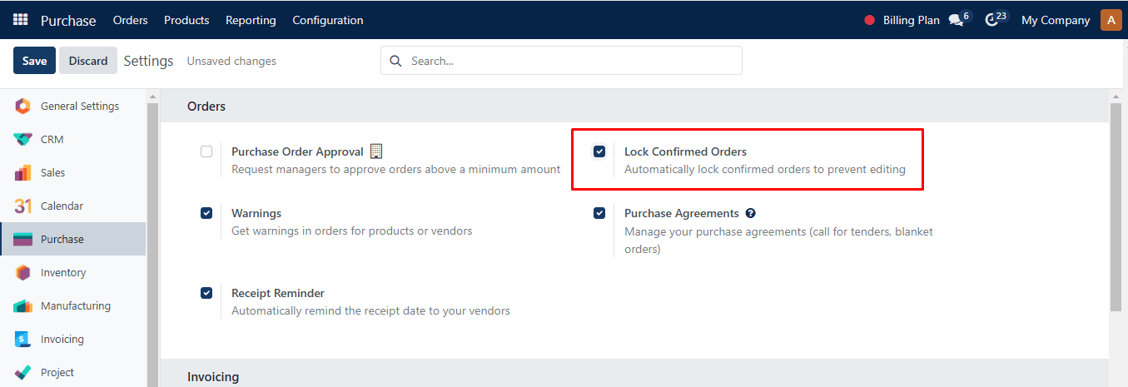This screenshot has width=1128, height=387.
Task: Open the Reporting dropdown menu
Action: tap(251, 20)
